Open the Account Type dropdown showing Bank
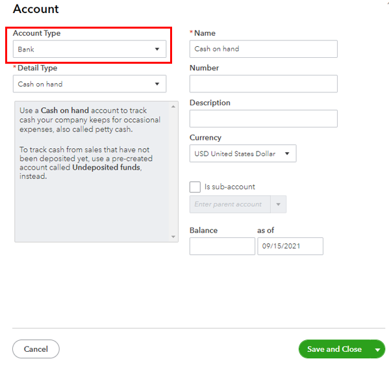 tap(90, 49)
